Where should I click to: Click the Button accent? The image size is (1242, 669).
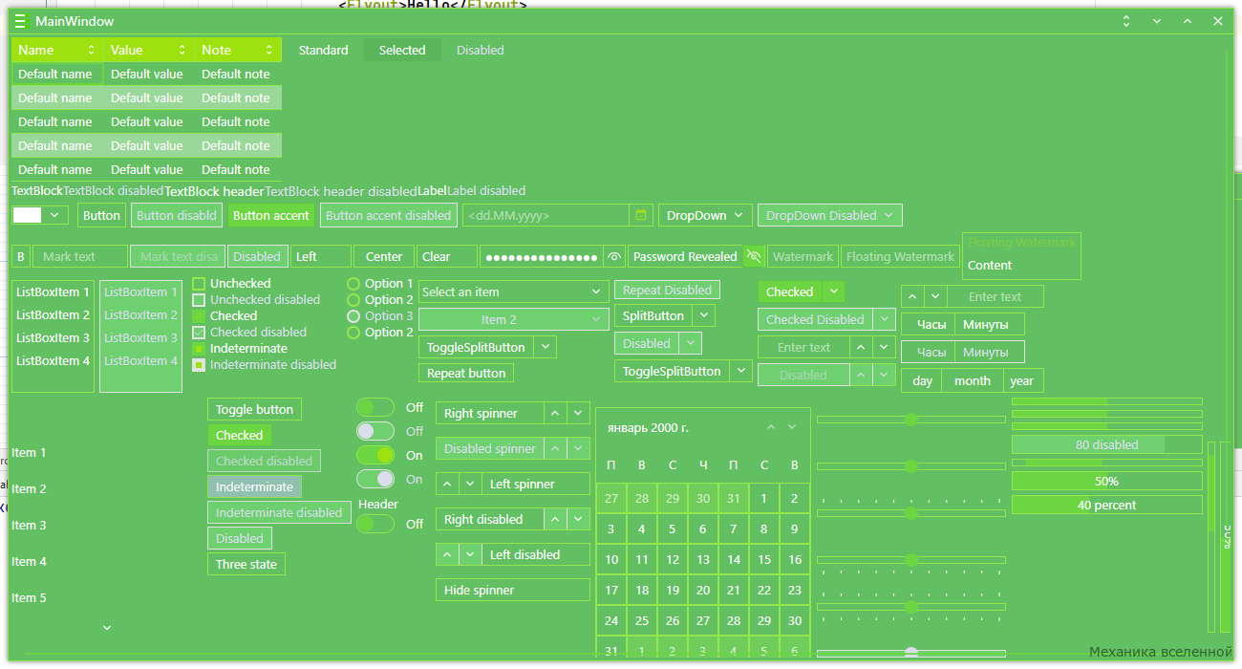tap(271, 215)
